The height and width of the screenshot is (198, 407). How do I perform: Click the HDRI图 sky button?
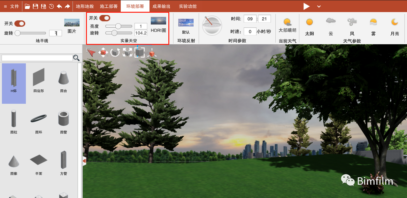pyautogui.click(x=158, y=25)
